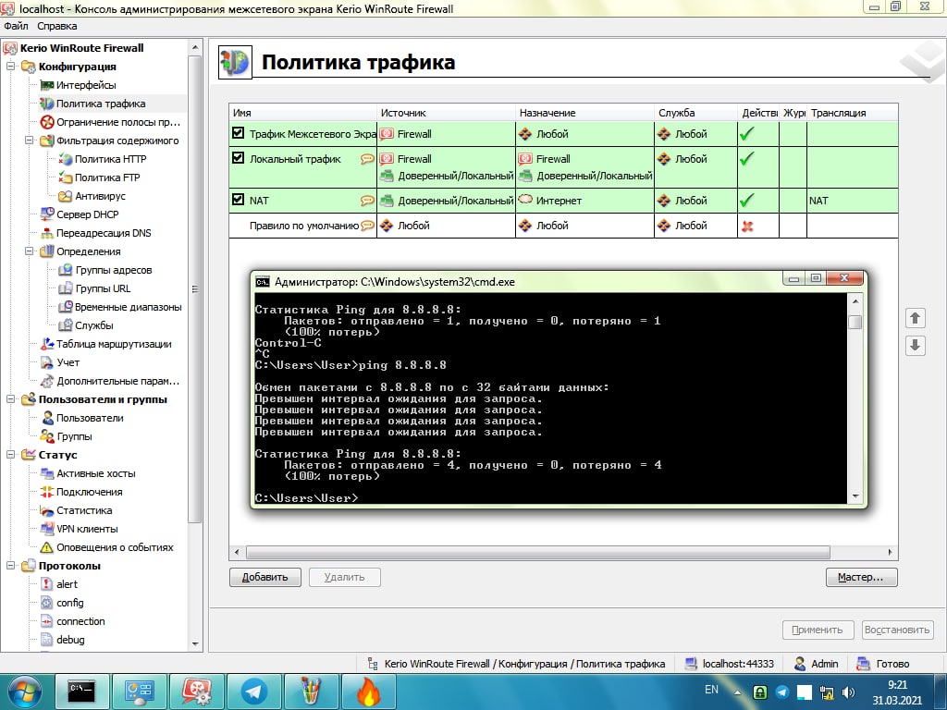Move selected rule up with arrow button
Viewport: 947px width, 710px height.
tap(915, 318)
